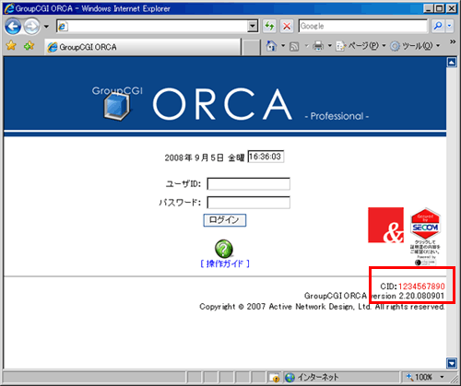Open the empty new tab button

(251, 47)
